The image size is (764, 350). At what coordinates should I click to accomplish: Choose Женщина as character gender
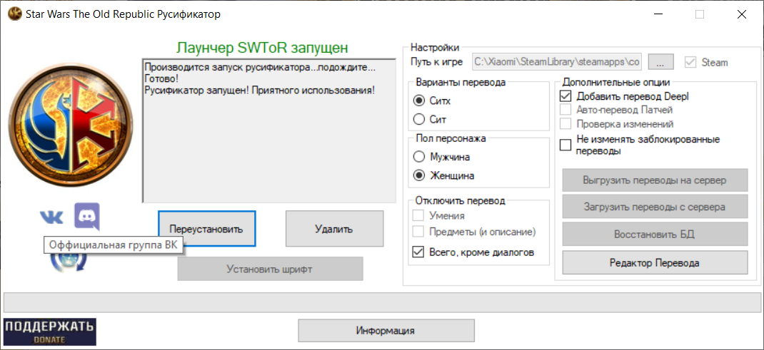coord(418,175)
